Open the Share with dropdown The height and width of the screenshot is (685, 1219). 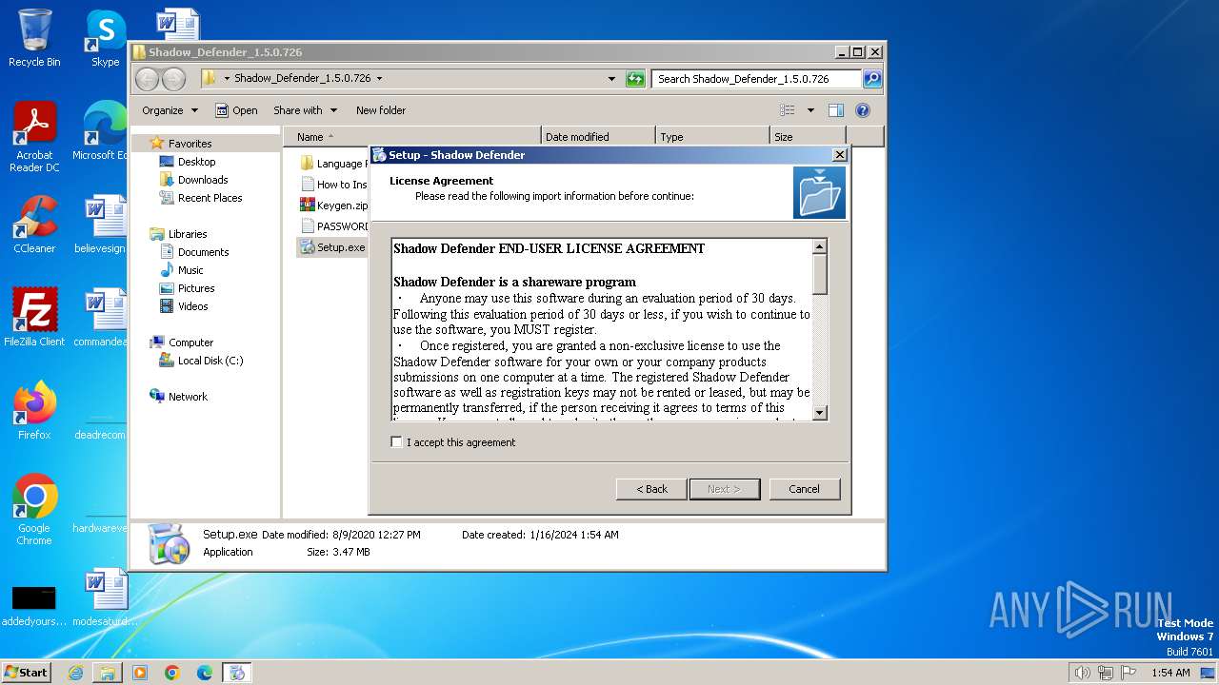click(305, 110)
